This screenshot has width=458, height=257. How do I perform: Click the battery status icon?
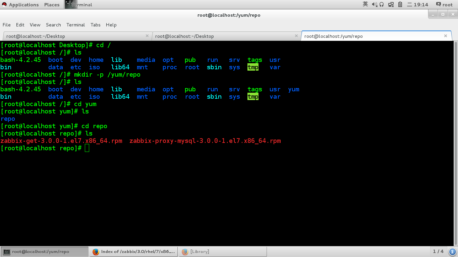(x=400, y=4)
